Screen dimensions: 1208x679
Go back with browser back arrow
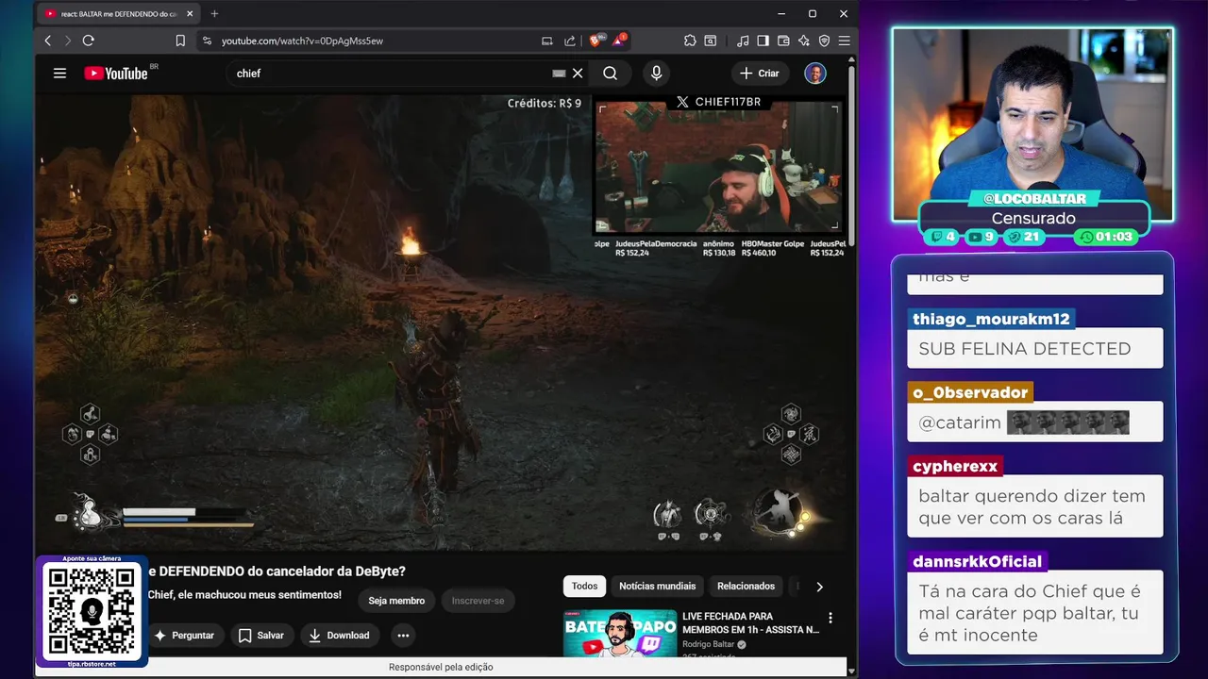[48, 41]
